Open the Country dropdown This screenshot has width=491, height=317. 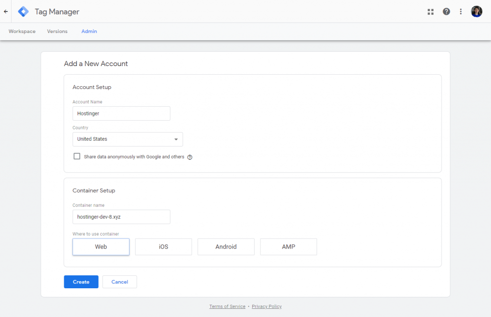tap(128, 139)
